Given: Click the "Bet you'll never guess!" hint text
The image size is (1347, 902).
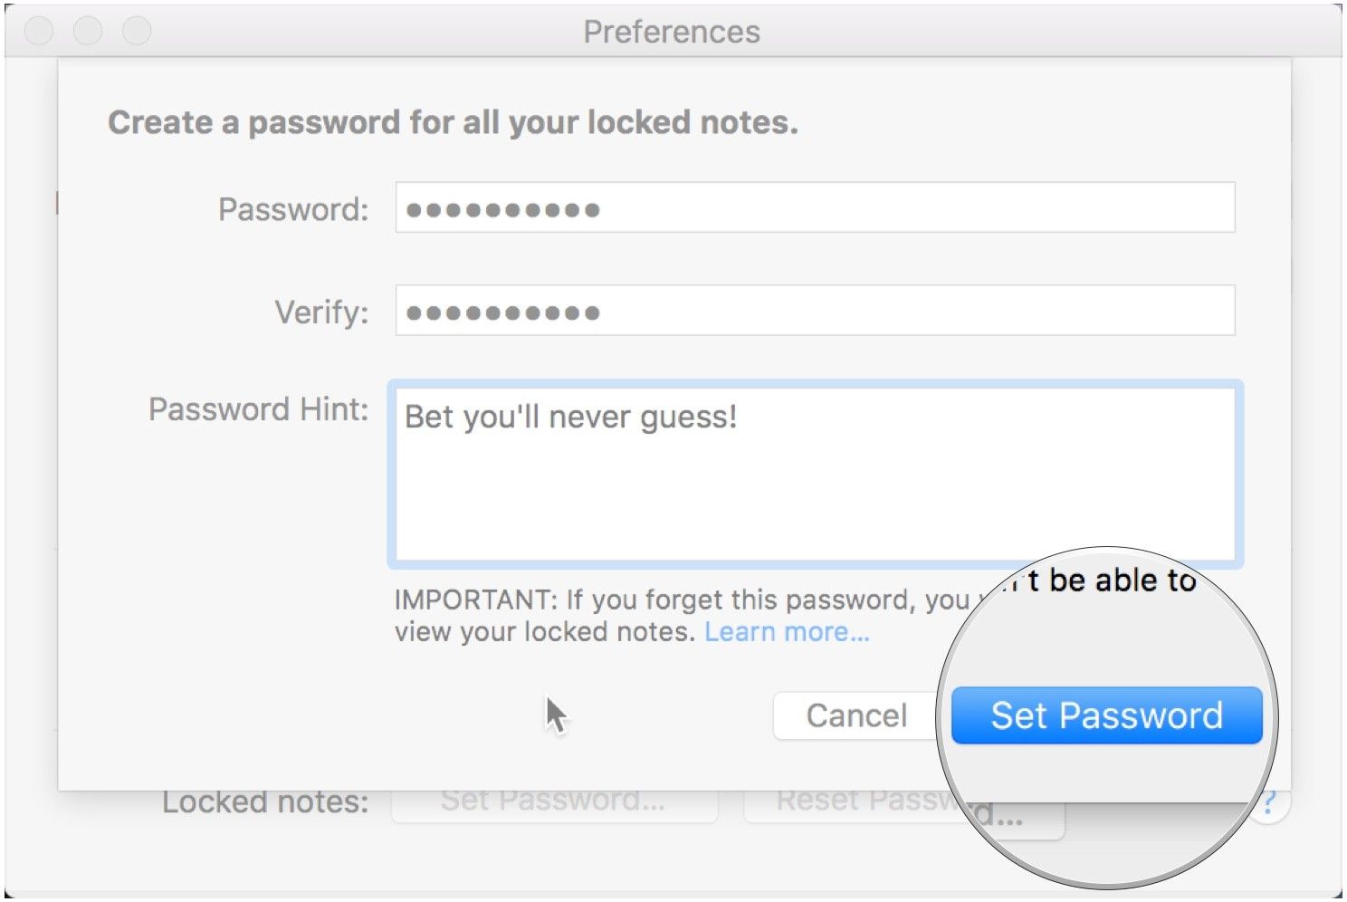Looking at the screenshot, I should tap(570, 417).
